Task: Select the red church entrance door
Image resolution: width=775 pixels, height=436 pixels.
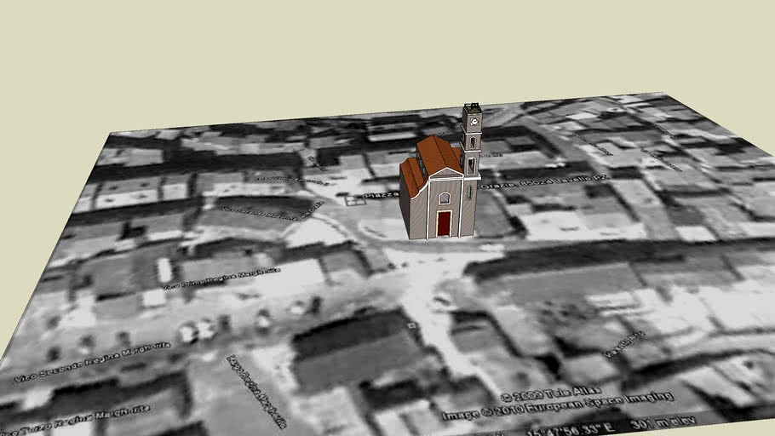Action: [444, 223]
